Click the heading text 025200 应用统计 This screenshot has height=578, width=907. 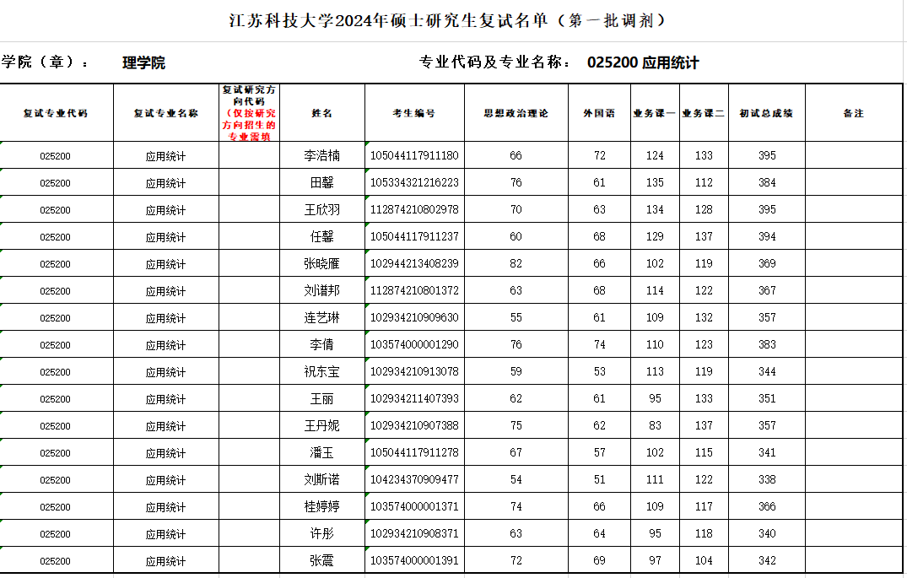[x=643, y=62]
